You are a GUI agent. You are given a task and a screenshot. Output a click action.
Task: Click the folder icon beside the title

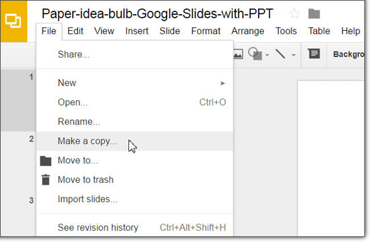(314, 14)
